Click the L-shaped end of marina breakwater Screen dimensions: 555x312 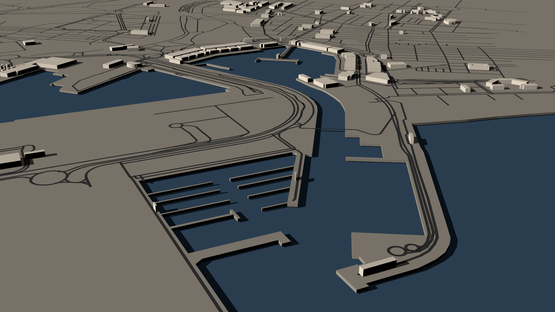[285, 239]
